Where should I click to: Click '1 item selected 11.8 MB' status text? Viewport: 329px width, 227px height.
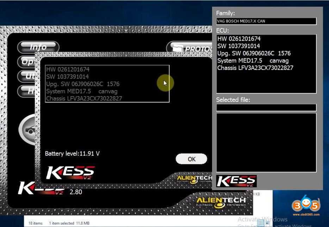click(69, 223)
